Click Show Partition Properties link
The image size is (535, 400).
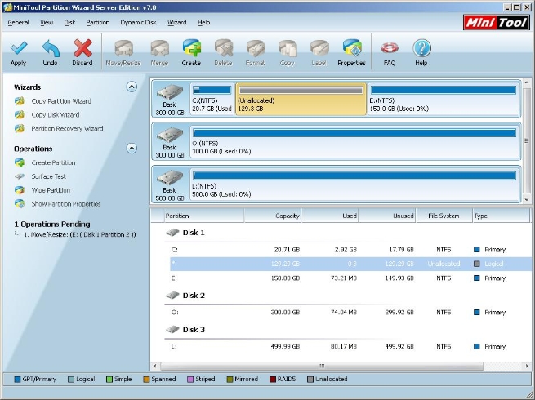click(66, 204)
